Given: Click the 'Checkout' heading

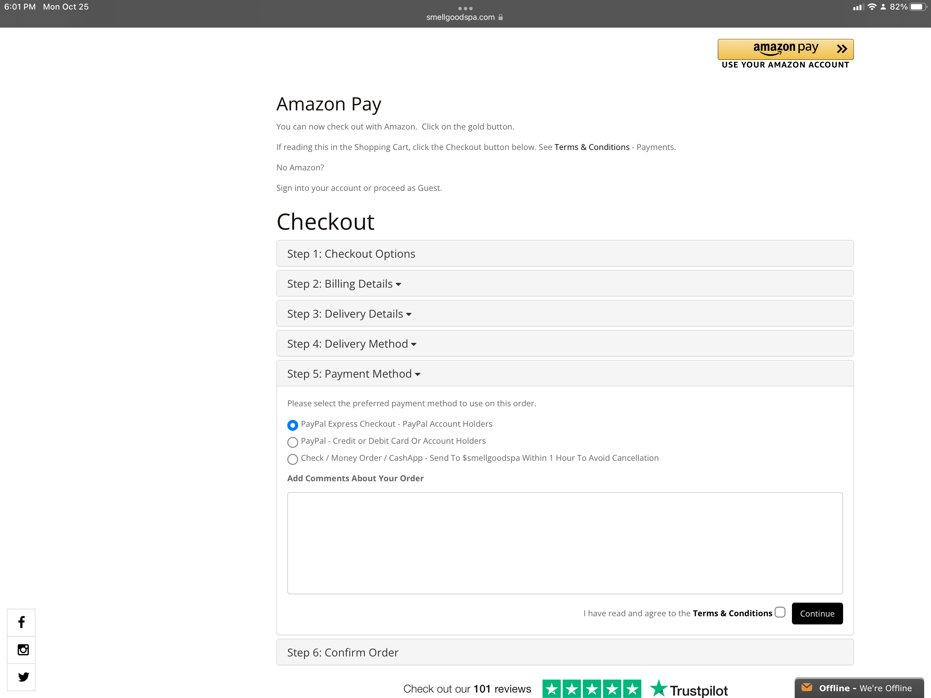Looking at the screenshot, I should (x=325, y=222).
